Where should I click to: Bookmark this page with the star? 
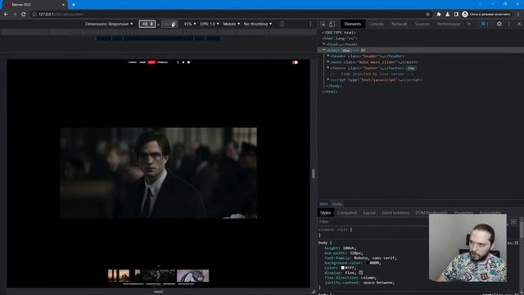click(x=427, y=15)
